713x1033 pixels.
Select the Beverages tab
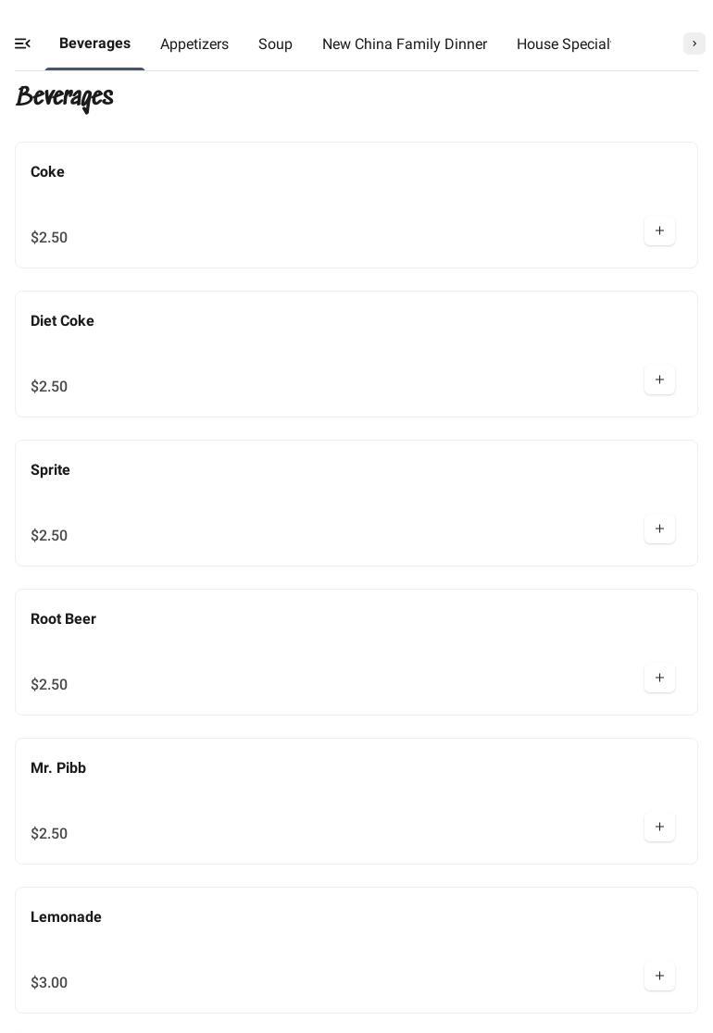[x=94, y=44]
